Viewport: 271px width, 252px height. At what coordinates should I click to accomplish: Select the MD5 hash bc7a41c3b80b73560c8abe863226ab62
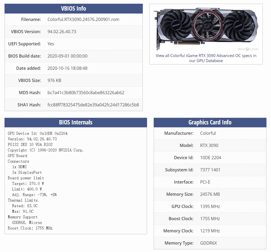86,93
